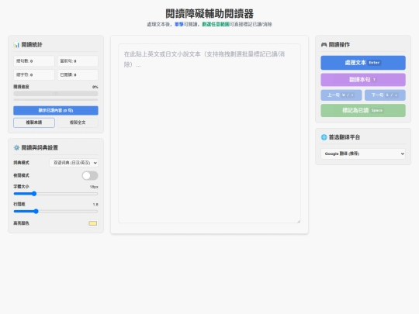Adjust the 行間距 line spacing slider
This screenshot has height=314, width=419.
click(56, 211)
